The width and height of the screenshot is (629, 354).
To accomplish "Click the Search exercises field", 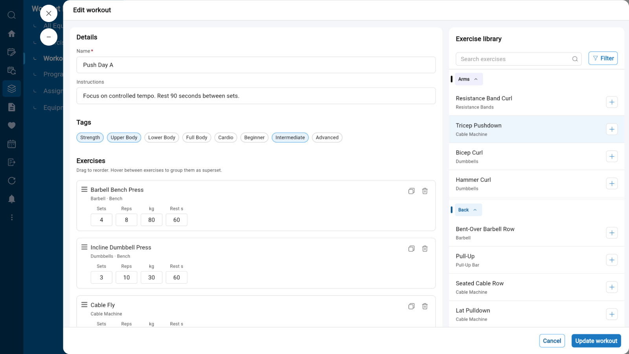I will [x=515, y=59].
